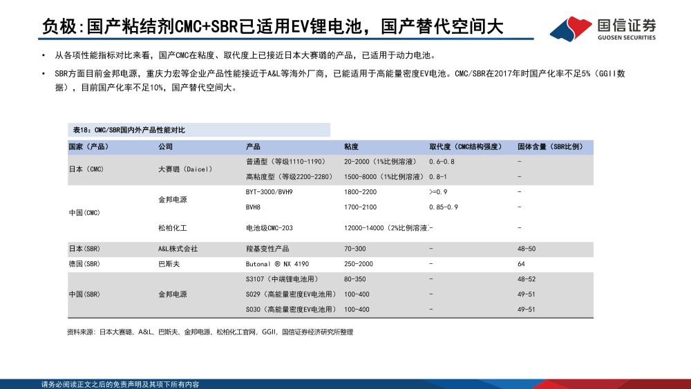
Task: Select the 0.6-0.8 substitution value
Action: 442,162
